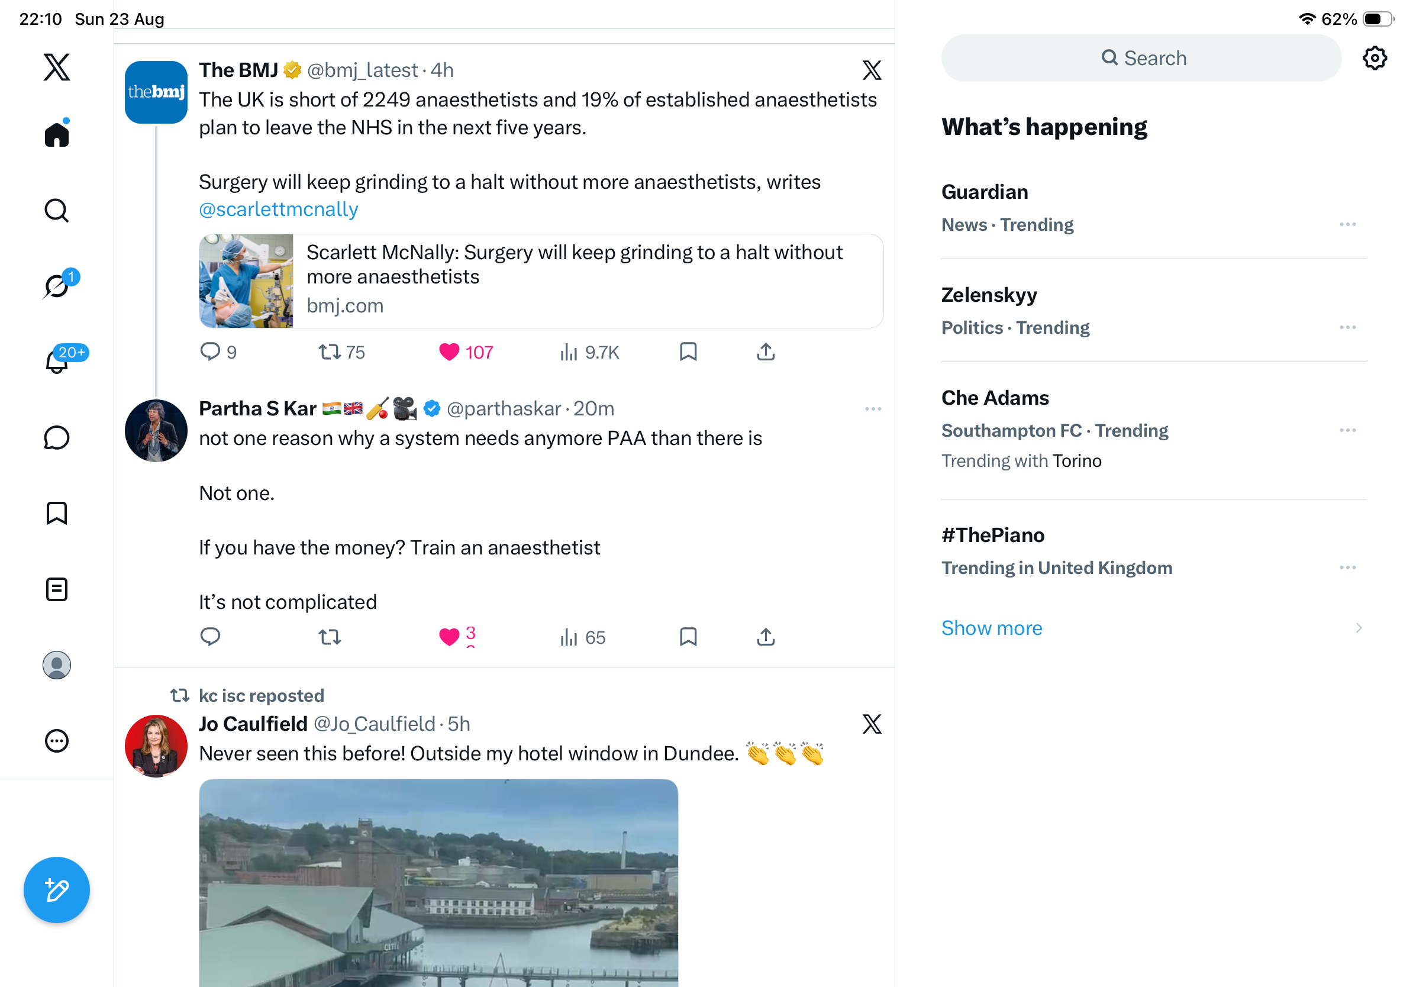The image size is (1413, 987).
Task: Open the Dundee harbour video thumbnail
Action: point(438,883)
